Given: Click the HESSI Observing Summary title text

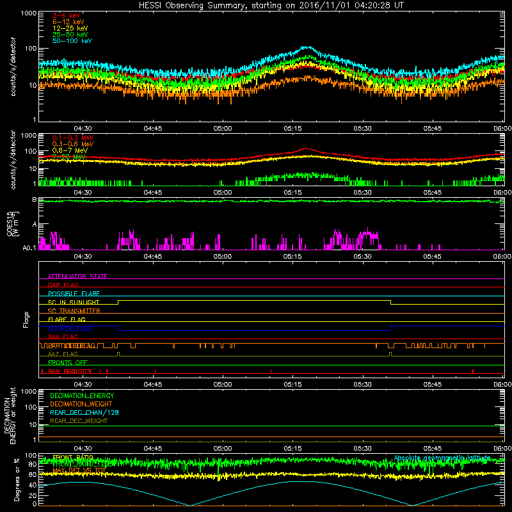Looking at the screenshot, I should (x=271, y=6).
